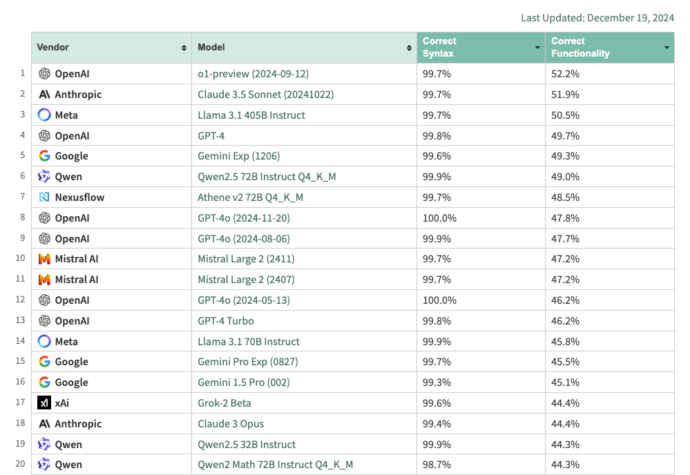The width and height of the screenshot is (690, 475).
Task: Click the Model column header label
Action: (x=211, y=48)
